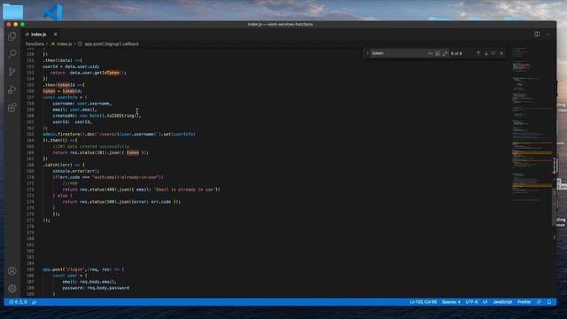Image resolution: width=567 pixels, height=319 pixels.
Task: Open the Run and Debug view
Action: click(12, 89)
